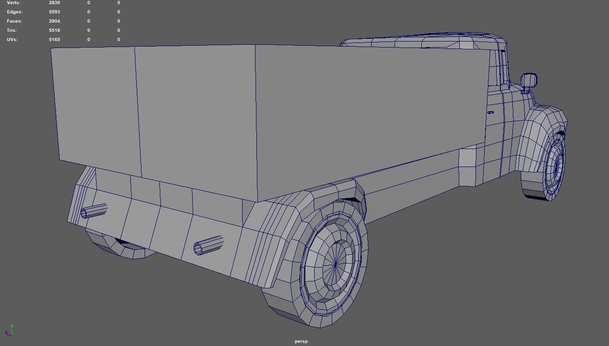Viewport: 609px width, 346px height.
Task: Select the rear wheel hub center
Action: tap(335, 264)
